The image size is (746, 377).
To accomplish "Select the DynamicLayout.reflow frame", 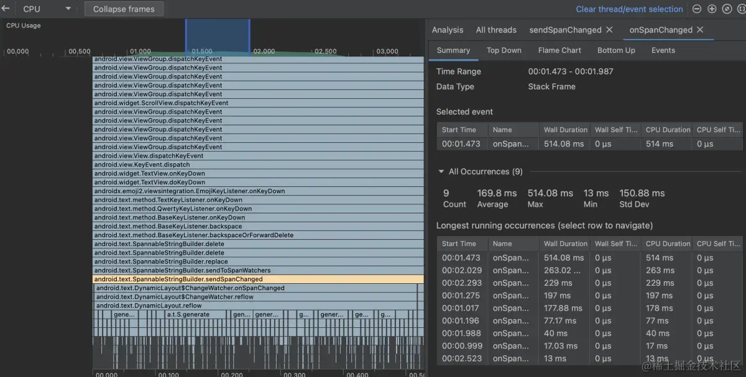I will click(256, 306).
